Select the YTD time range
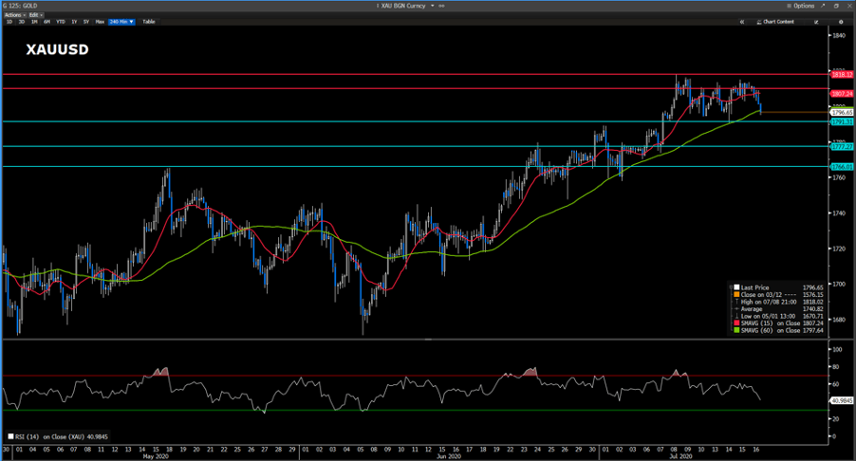 click(x=61, y=22)
